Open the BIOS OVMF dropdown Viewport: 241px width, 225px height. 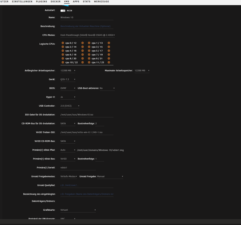(68, 88)
